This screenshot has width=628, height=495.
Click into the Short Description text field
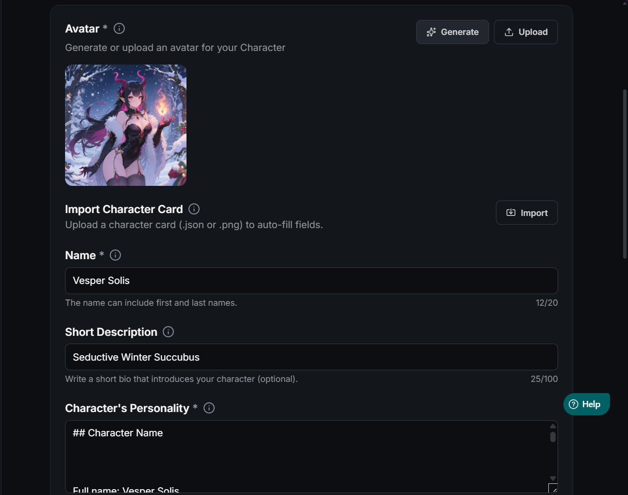(x=311, y=357)
